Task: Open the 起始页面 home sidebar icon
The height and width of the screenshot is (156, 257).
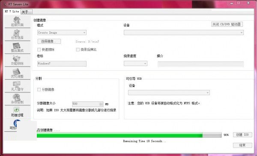Action: 18,22
